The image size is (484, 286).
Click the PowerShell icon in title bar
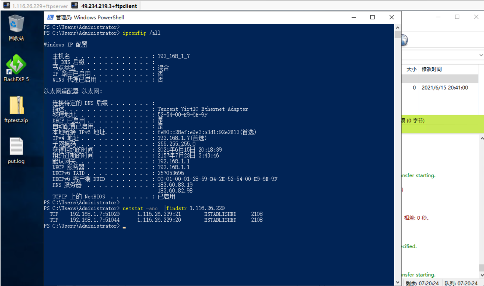[x=50, y=17]
